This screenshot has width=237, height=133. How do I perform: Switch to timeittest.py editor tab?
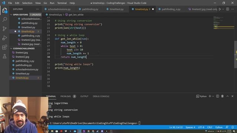(x=116, y=9)
